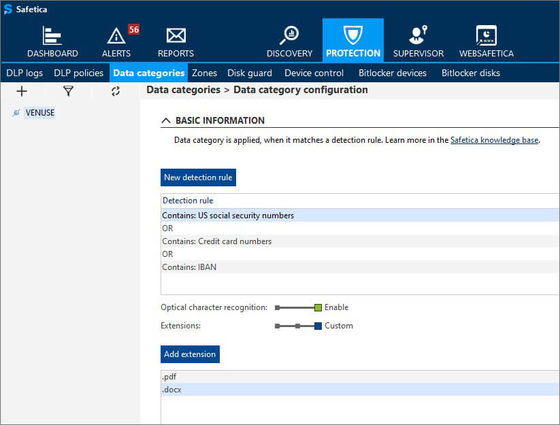Open the Supervisor section icon

click(x=418, y=35)
